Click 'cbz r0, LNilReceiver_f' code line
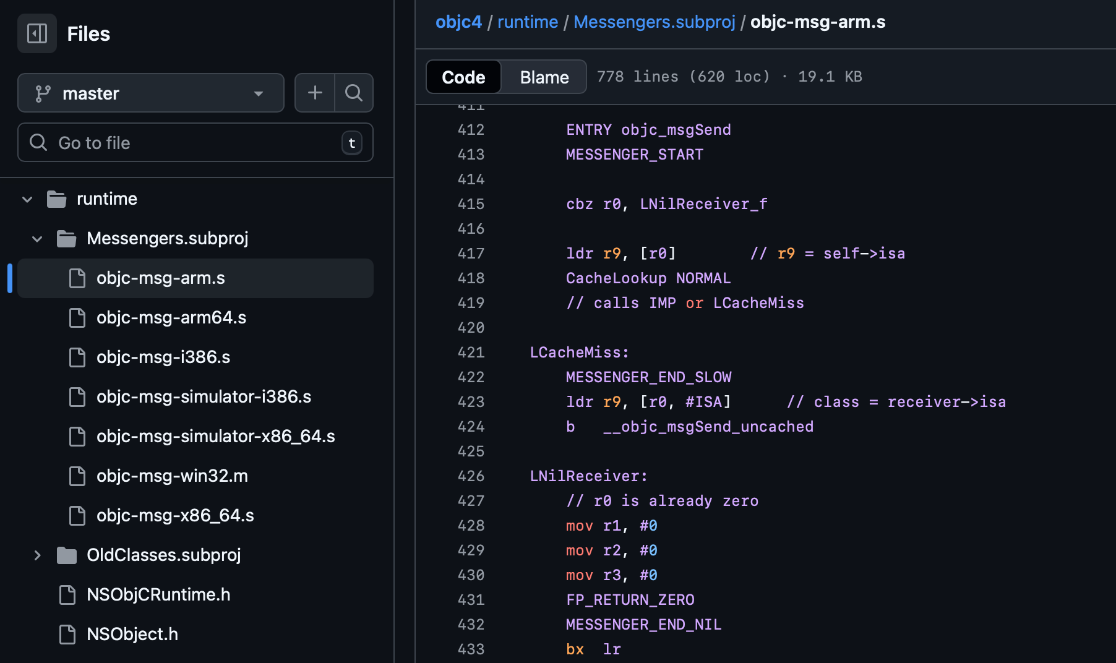 point(667,204)
